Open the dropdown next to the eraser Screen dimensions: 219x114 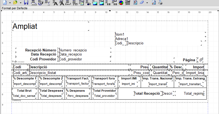[x=147, y=3]
